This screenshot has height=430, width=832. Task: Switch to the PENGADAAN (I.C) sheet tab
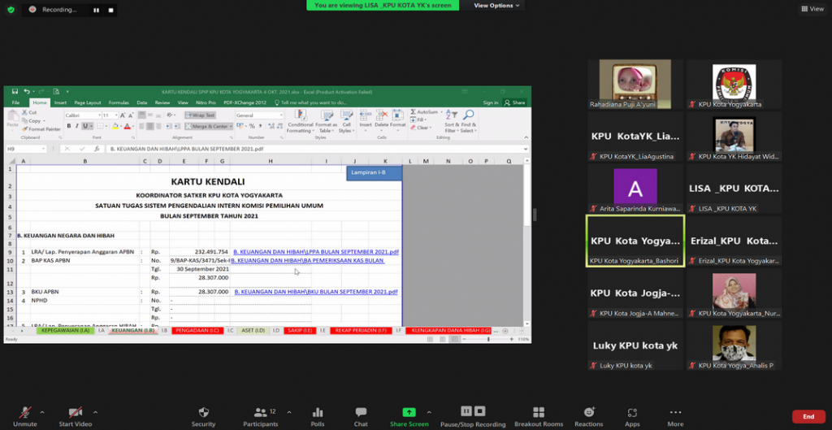tap(194, 331)
